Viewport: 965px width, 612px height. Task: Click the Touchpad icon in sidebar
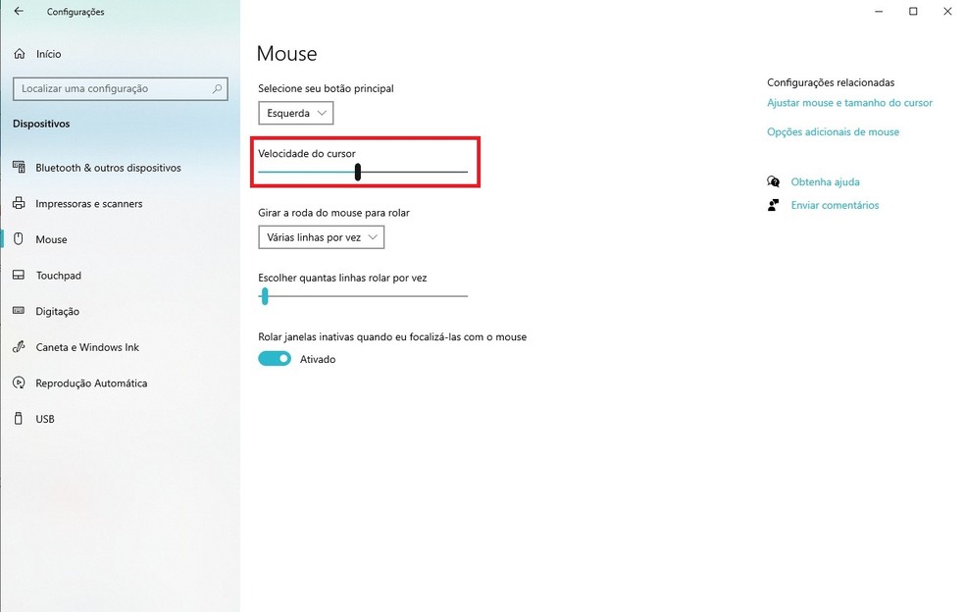19,276
